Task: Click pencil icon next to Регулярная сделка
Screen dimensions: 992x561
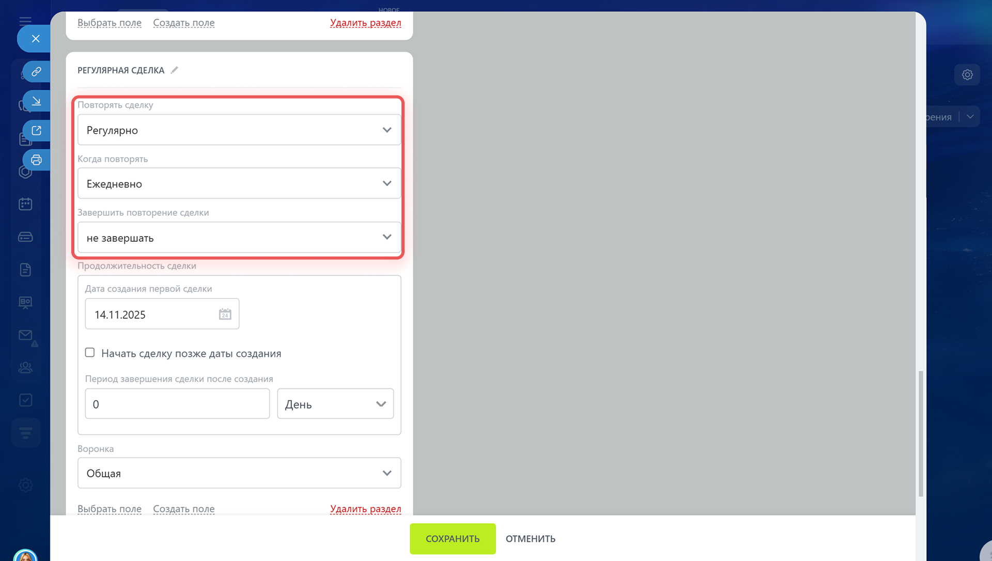Action: [x=175, y=70]
